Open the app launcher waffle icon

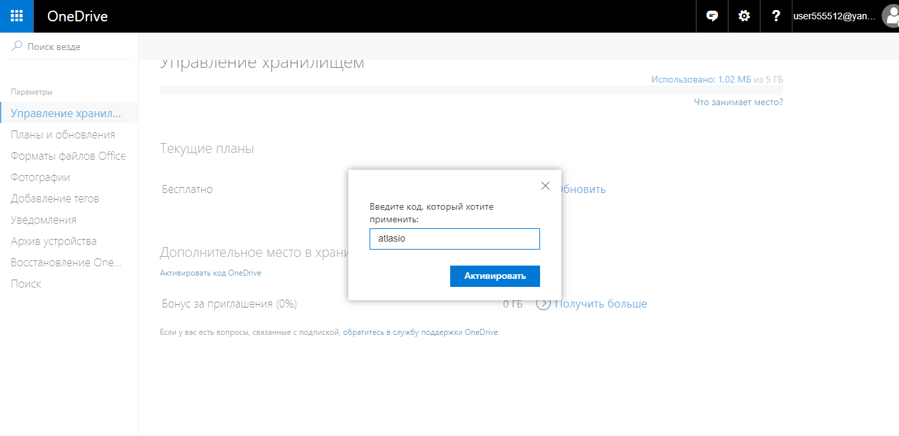coord(17,16)
